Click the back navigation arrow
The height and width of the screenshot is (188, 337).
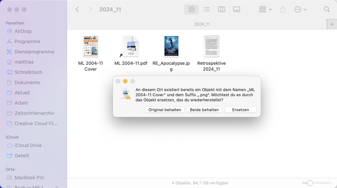pos(77,9)
